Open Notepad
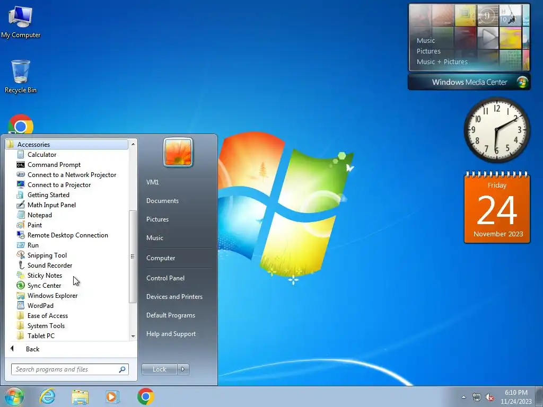This screenshot has height=407, width=543. (39, 215)
